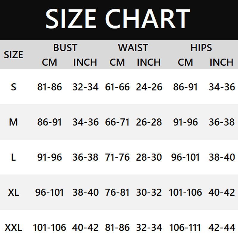238x238 pixels.
Task: Select the L size row label
Action: pyautogui.click(x=13, y=157)
